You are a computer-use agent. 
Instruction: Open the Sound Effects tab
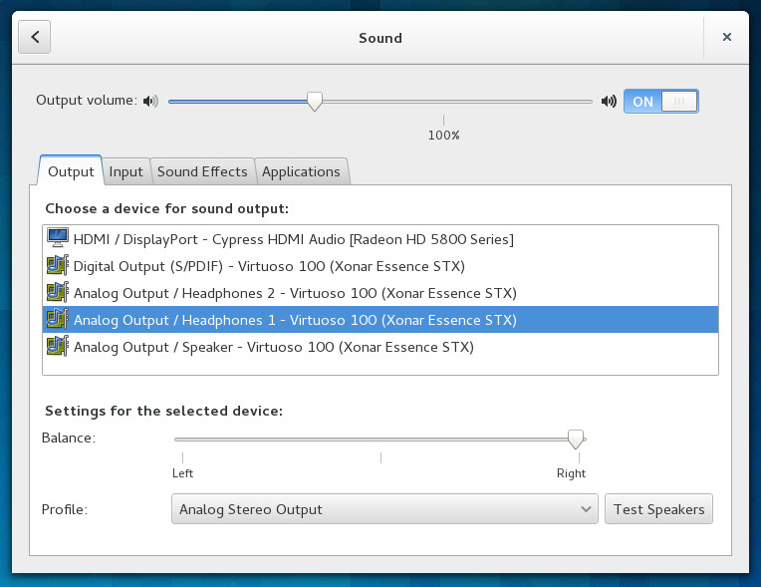click(x=202, y=171)
